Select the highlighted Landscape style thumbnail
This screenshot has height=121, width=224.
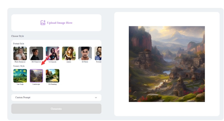point(36,76)
